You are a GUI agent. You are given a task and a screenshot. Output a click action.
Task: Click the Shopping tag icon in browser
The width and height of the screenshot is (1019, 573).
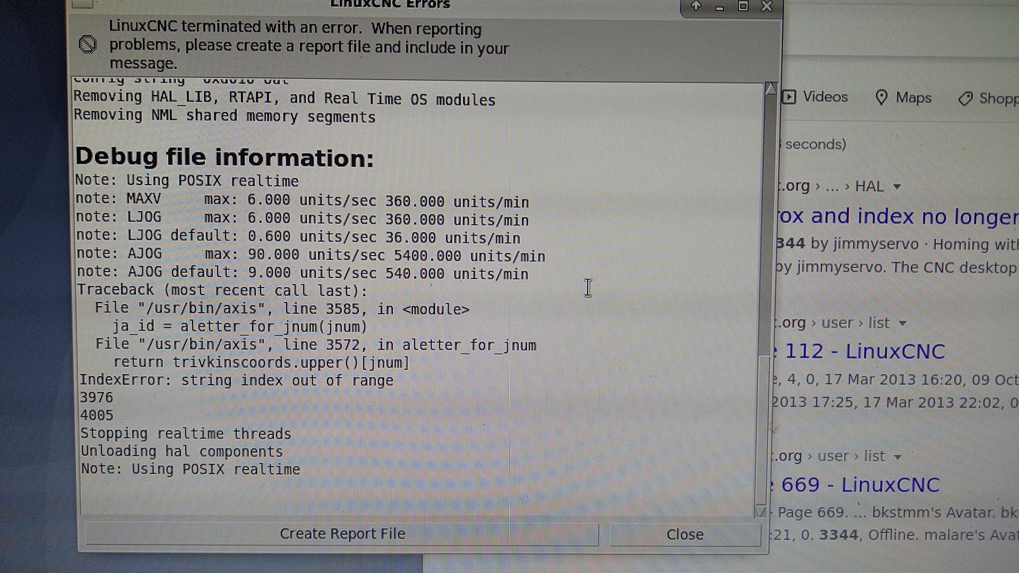pyautogui.click(x=965, y=99)
